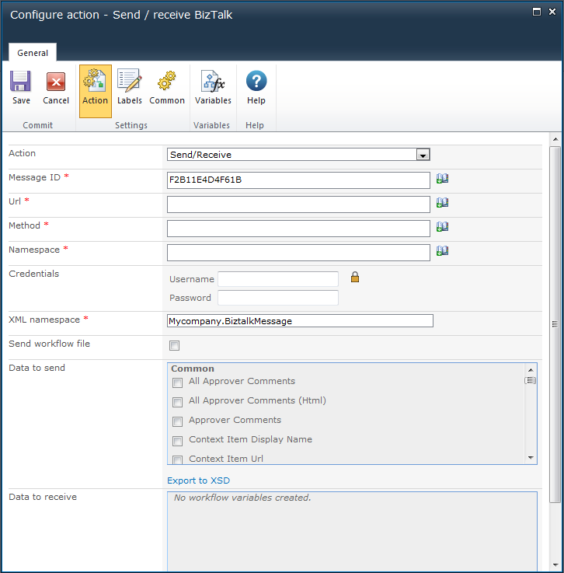Click the Message ID input field
This screenshot has height=573, width=564.
(298, 180)
